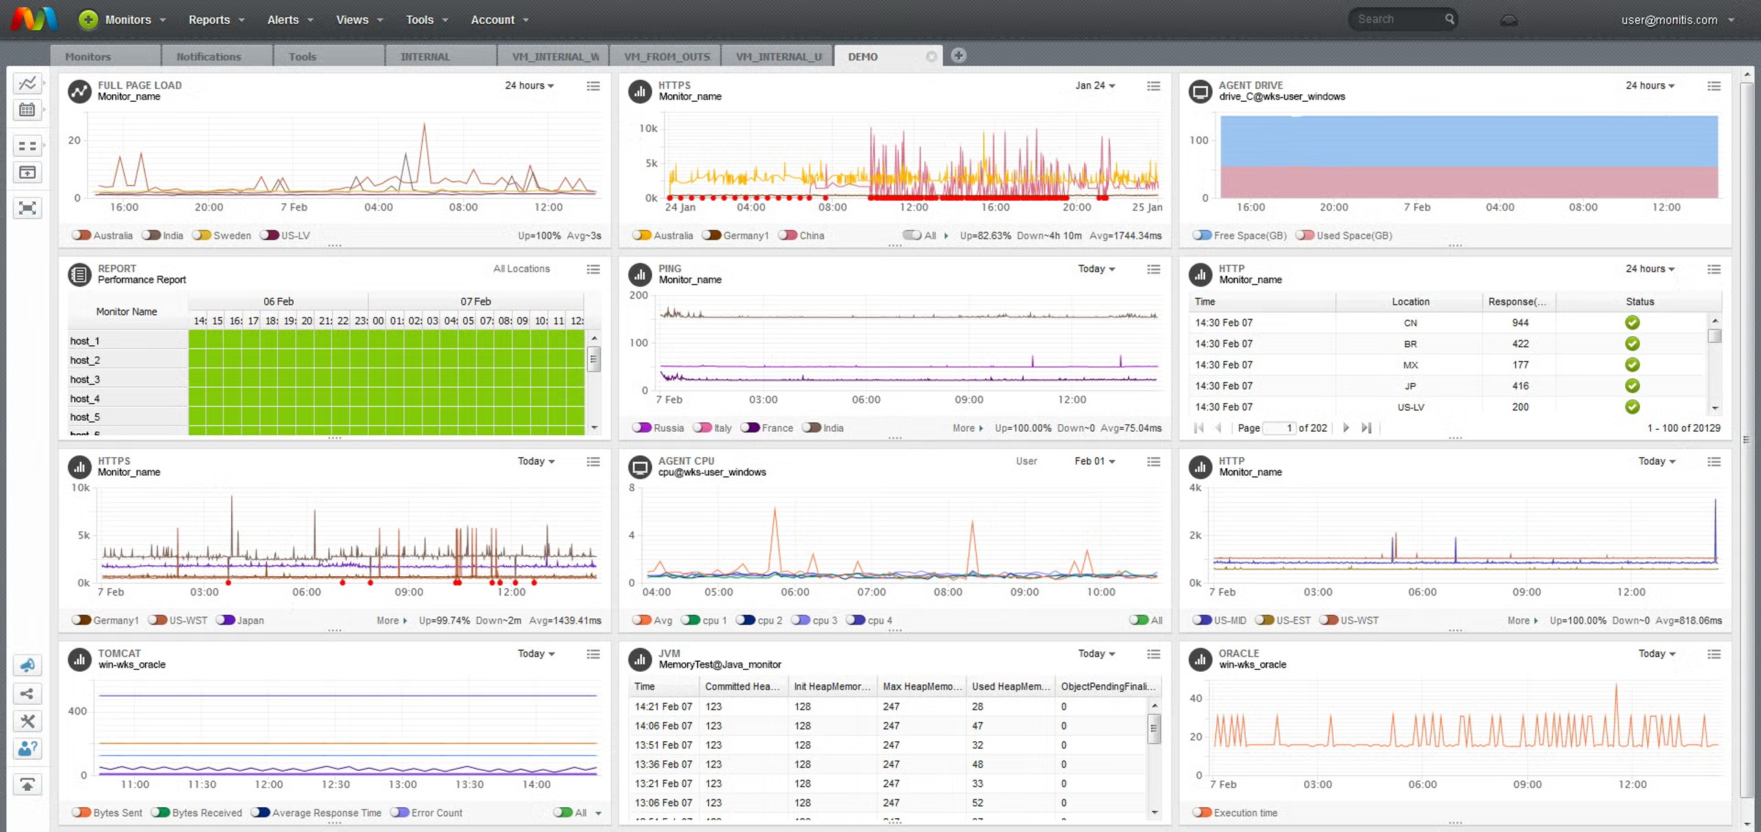Toggle the Sweden location series off

point(222,235)
